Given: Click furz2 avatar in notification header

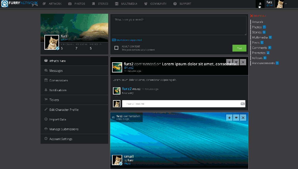Looking at the screenshot, I should click(x=117, y=67).
